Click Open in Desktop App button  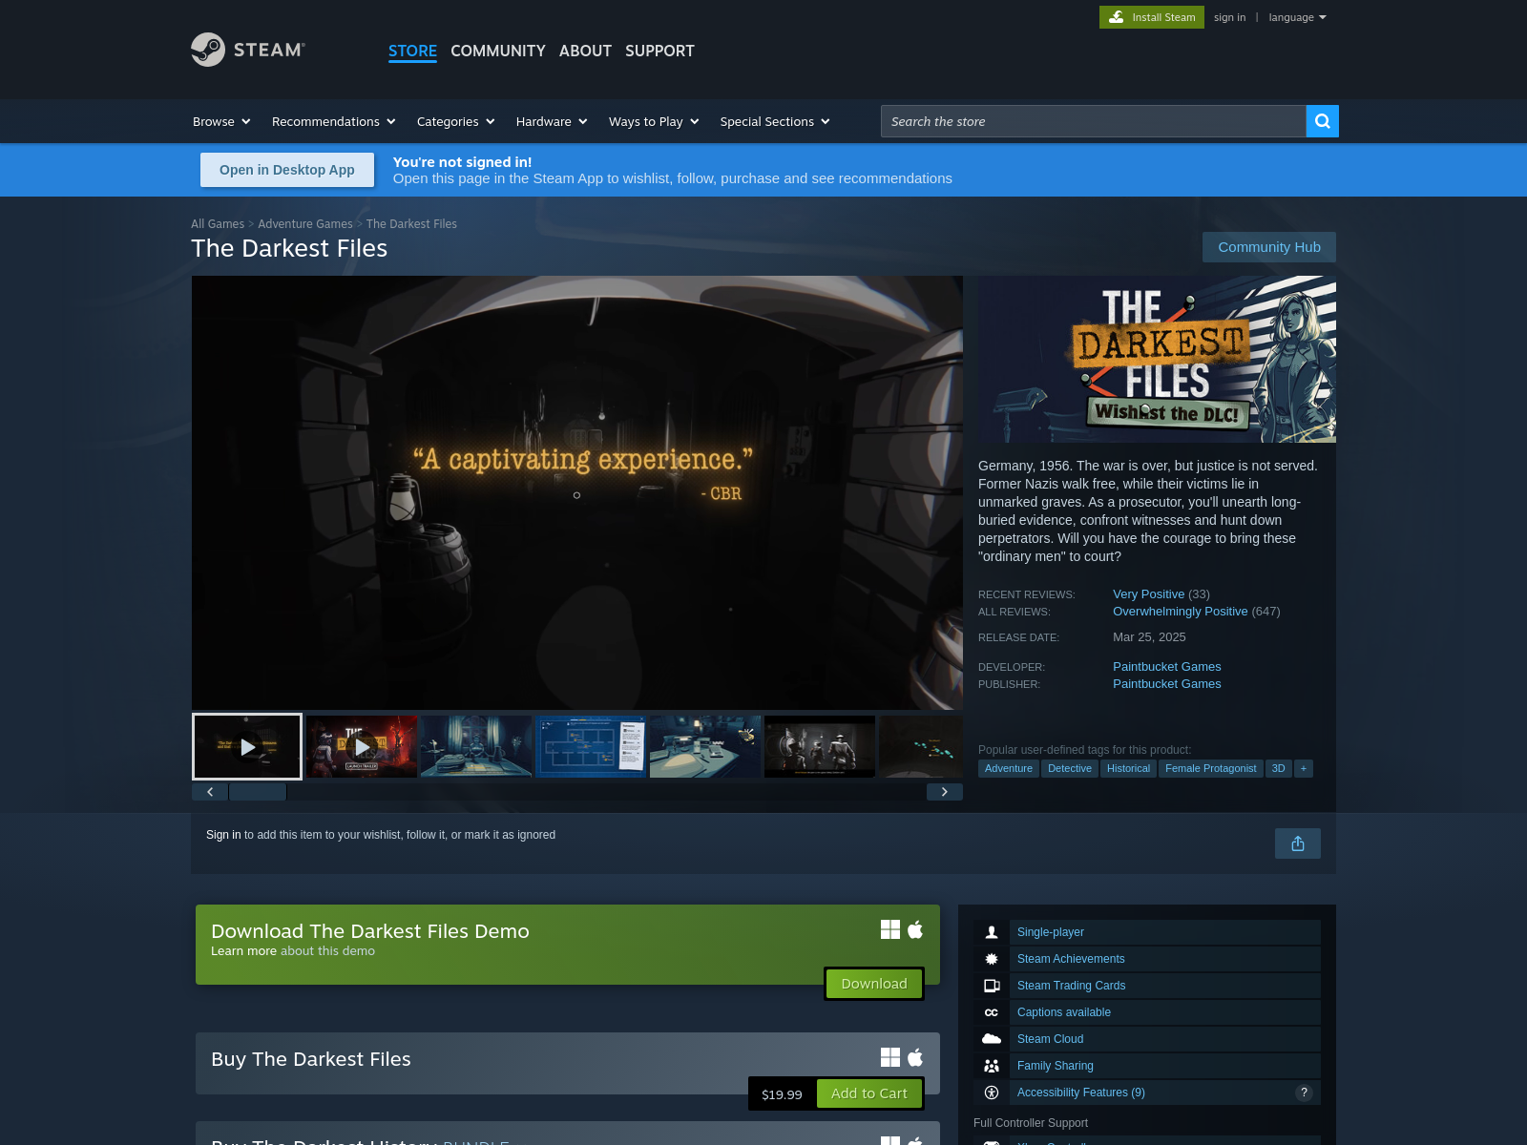coord(287,170)
